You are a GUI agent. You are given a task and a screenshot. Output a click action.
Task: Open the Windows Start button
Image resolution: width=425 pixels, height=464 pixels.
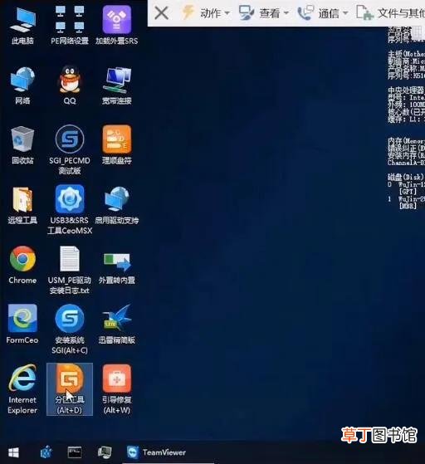[x=13, y=452]
